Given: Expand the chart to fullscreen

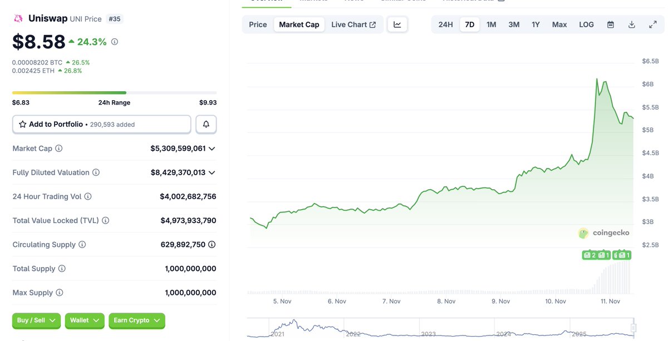Looking at the screenshot, I should (653, 24).
